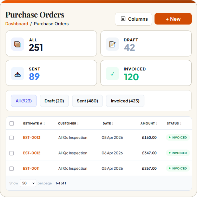Select the All (923) filter tab
Image resolution: width=197 pixels, height=197 pixels.
click(x=24, y=101)
